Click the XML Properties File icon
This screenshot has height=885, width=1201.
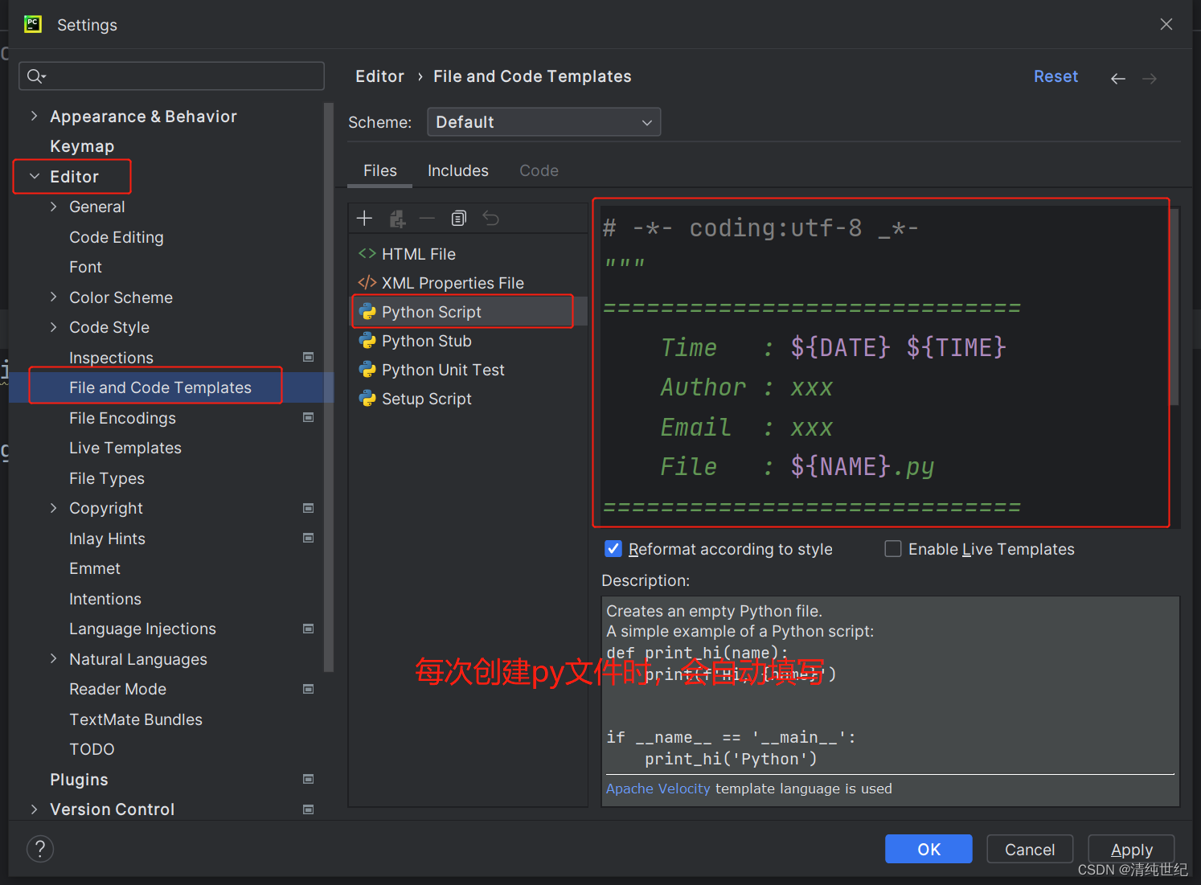tap(367, 283)
